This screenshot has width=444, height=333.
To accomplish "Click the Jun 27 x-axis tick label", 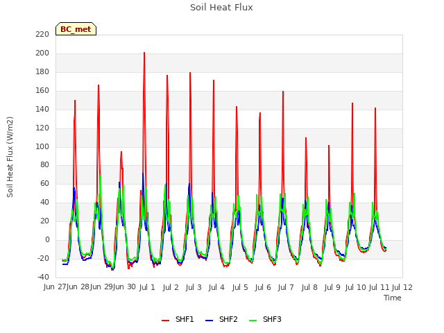I will tap(55, 287).
